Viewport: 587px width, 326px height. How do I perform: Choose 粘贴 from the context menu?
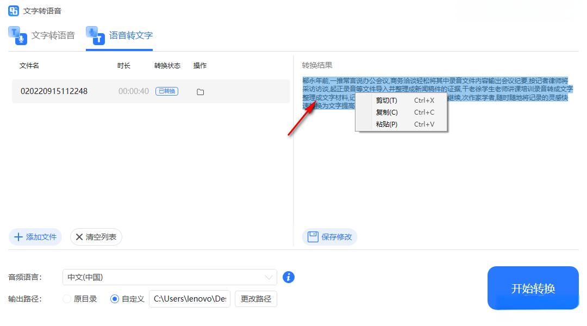[x=387, y=124]
